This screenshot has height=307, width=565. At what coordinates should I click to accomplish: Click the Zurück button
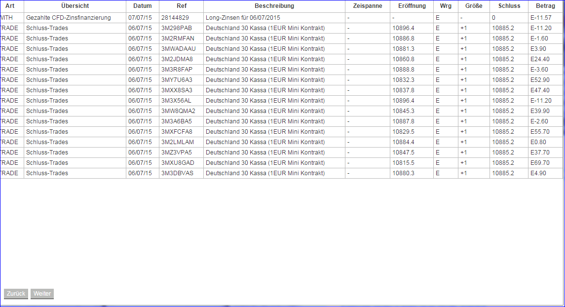pyautogui.click(x=15, y=294)
